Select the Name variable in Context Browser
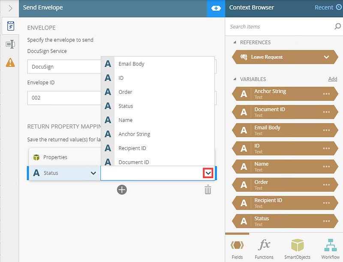The width and height of the screenshot is (343, 262). 285,166
